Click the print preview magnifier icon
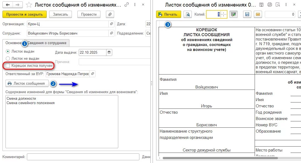Image resolution: width=301 pixels, height=163 pixels. [x=188, y=14]
